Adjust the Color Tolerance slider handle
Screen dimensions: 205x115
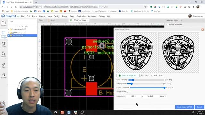click(x=133, y=80)
